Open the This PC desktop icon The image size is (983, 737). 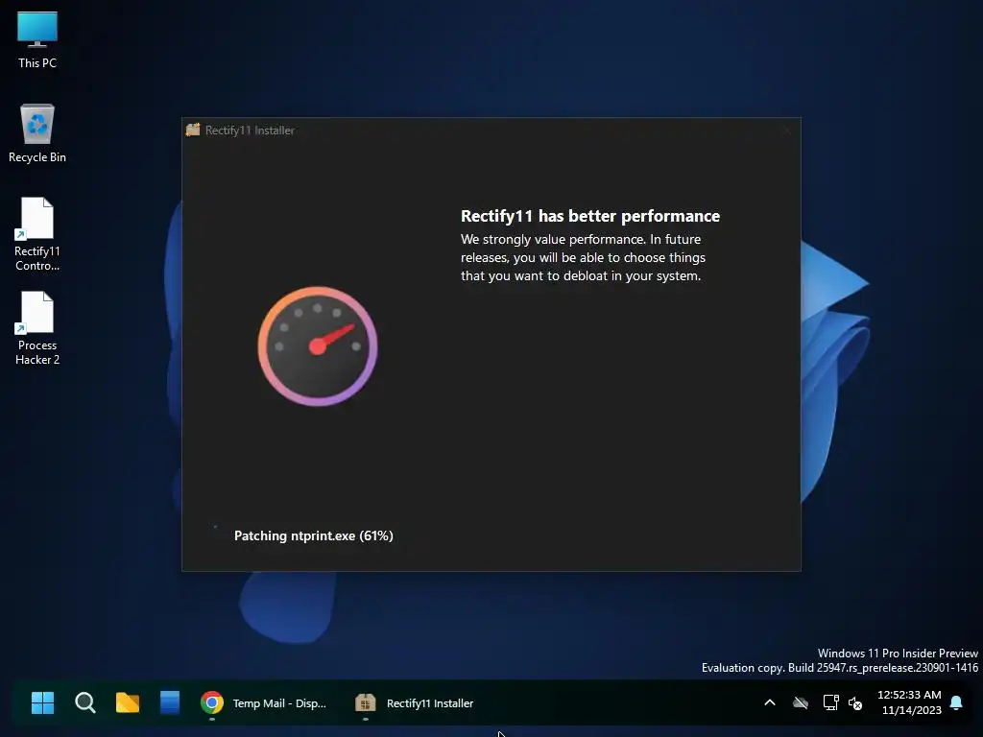(37, 40)
